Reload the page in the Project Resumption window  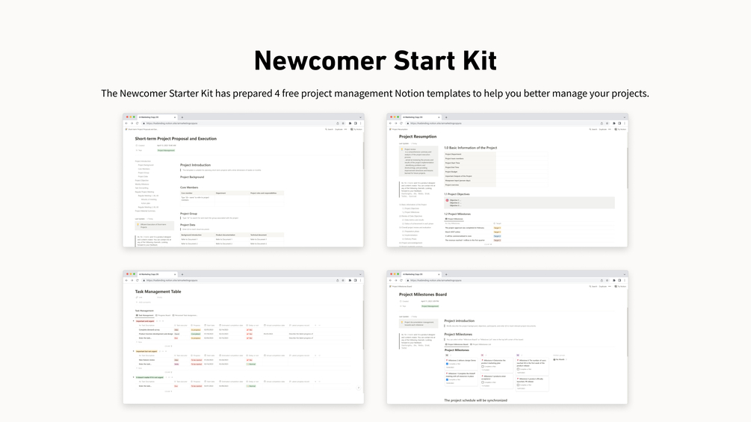[x=401, y=123]
